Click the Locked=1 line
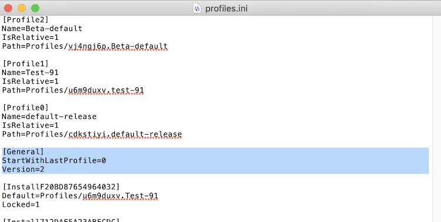Image resolution: width=441 pixels, height=222 pixels. tap(21, 204)
